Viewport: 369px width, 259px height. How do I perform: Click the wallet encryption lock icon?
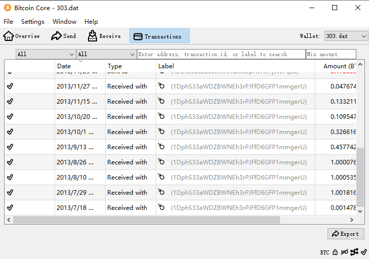[335, 252]
